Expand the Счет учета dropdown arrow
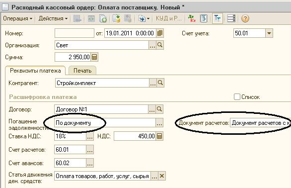This screenshot has width=291, height=188. coord(269,33)
